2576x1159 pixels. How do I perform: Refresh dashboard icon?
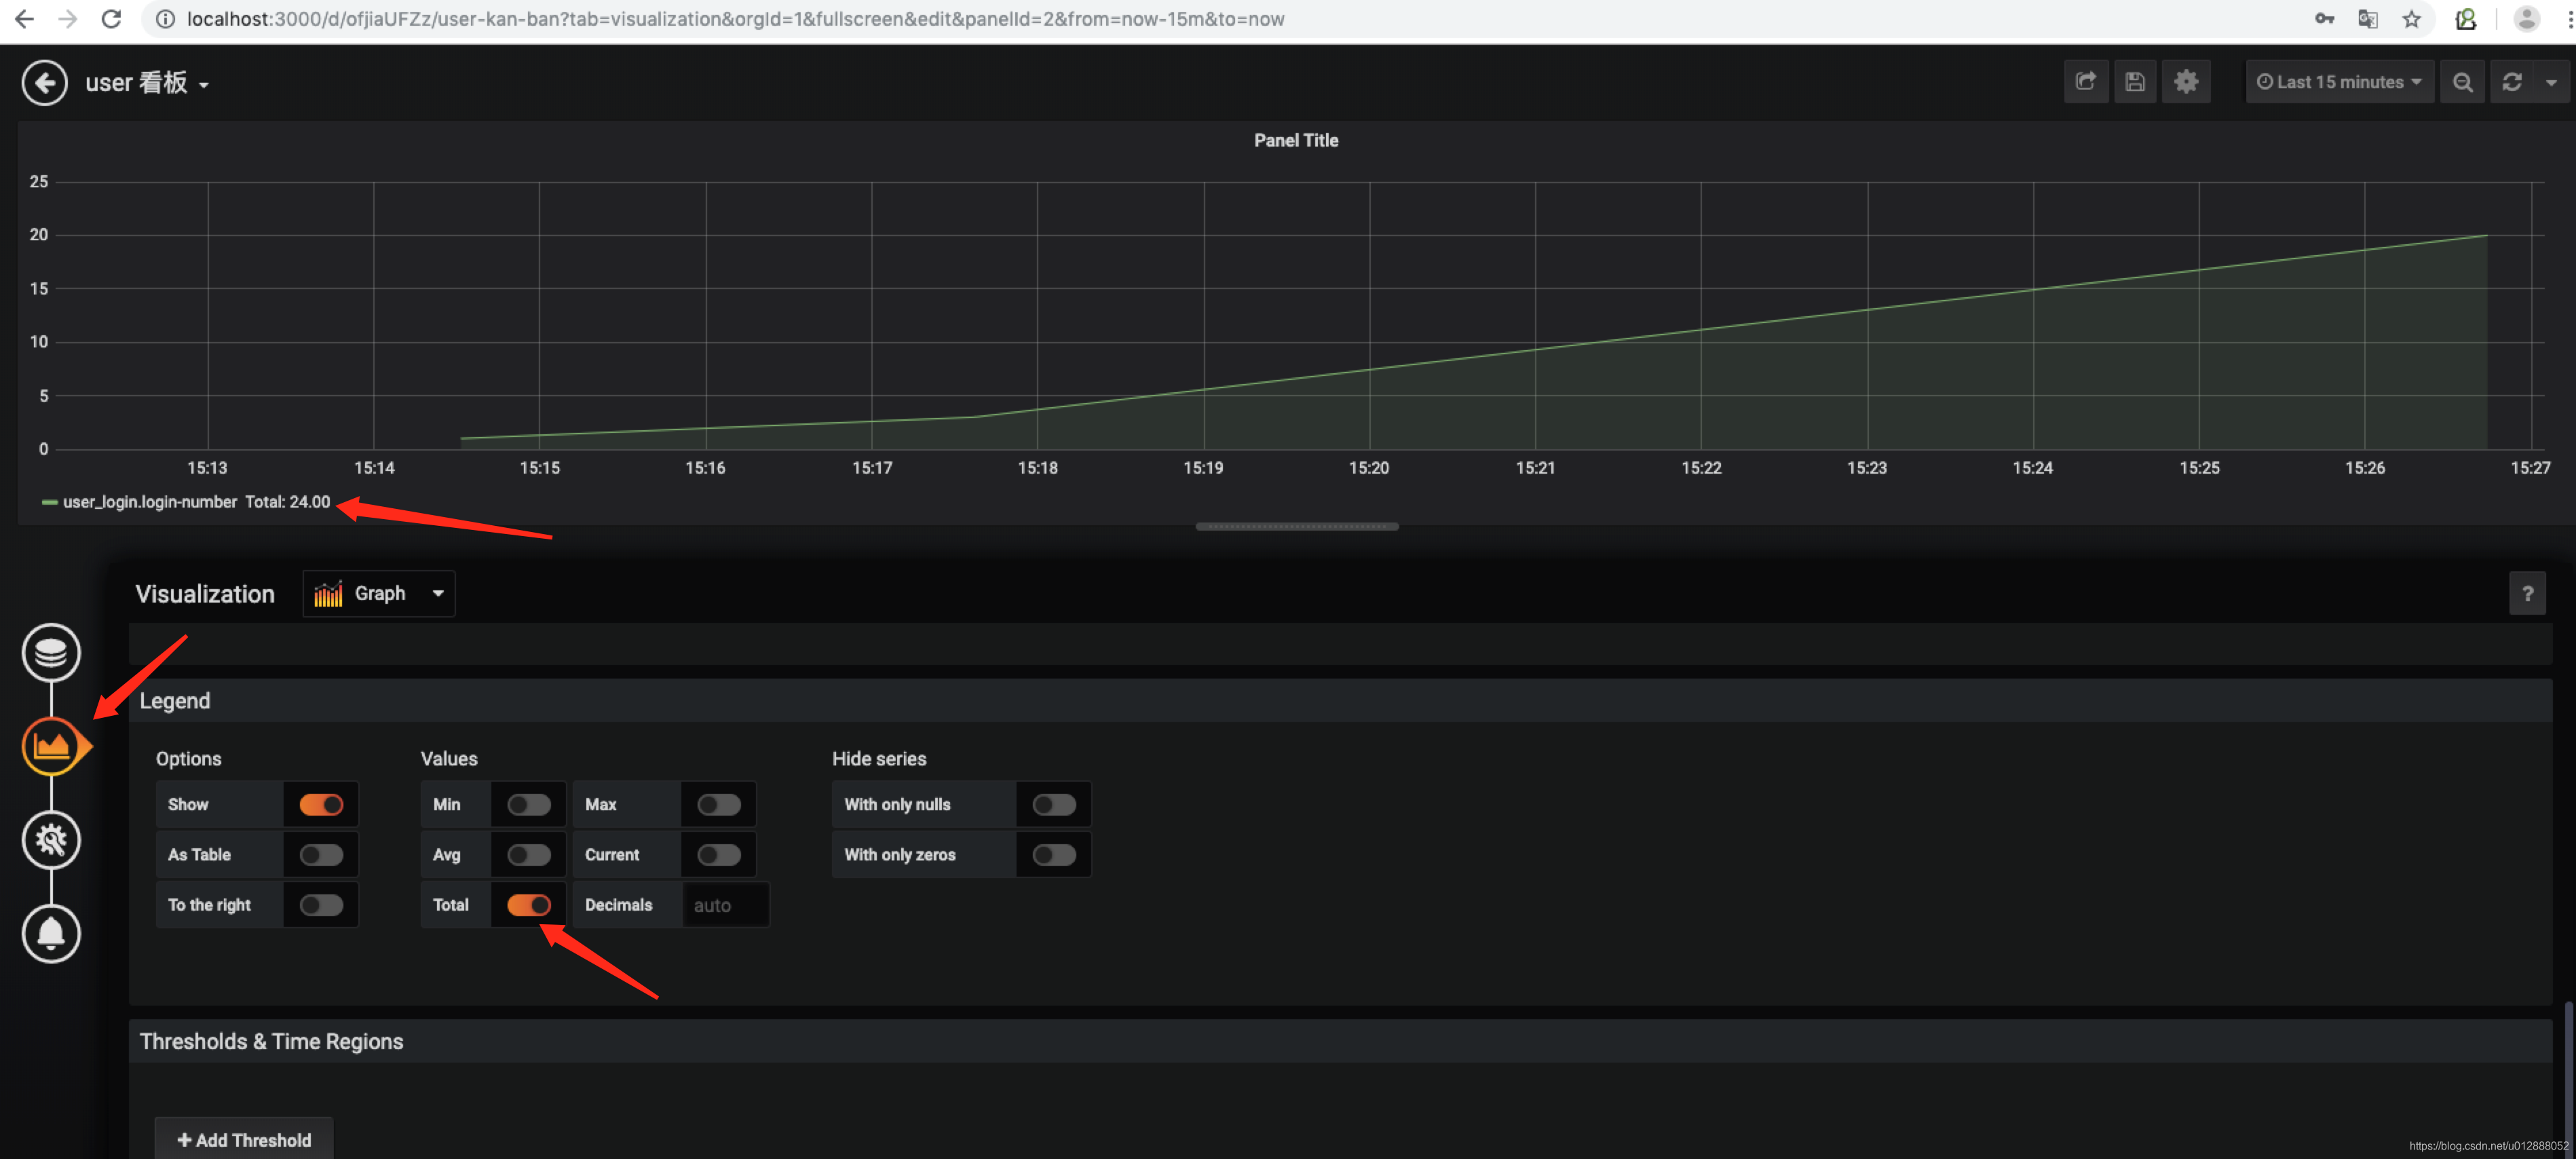2512,82
